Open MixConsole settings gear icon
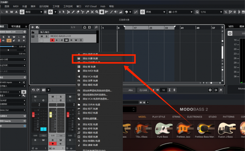The image size is (245, 151). click(210, 90)
